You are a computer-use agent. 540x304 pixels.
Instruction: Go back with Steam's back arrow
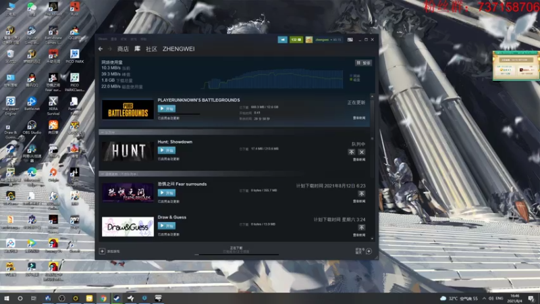click(x=101, y=49)
